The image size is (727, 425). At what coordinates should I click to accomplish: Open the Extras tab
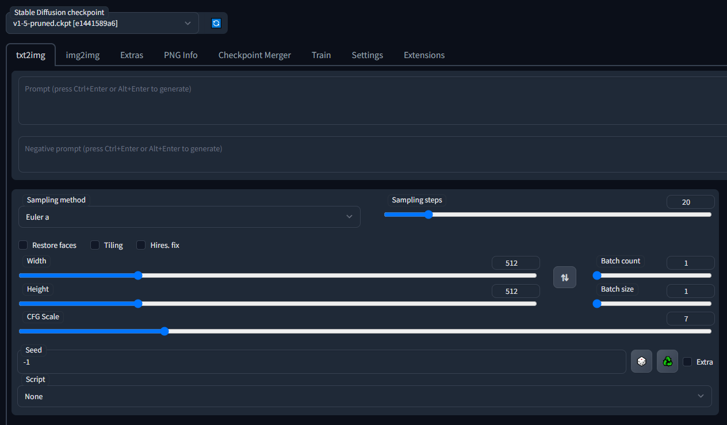[x=132, y=55]
